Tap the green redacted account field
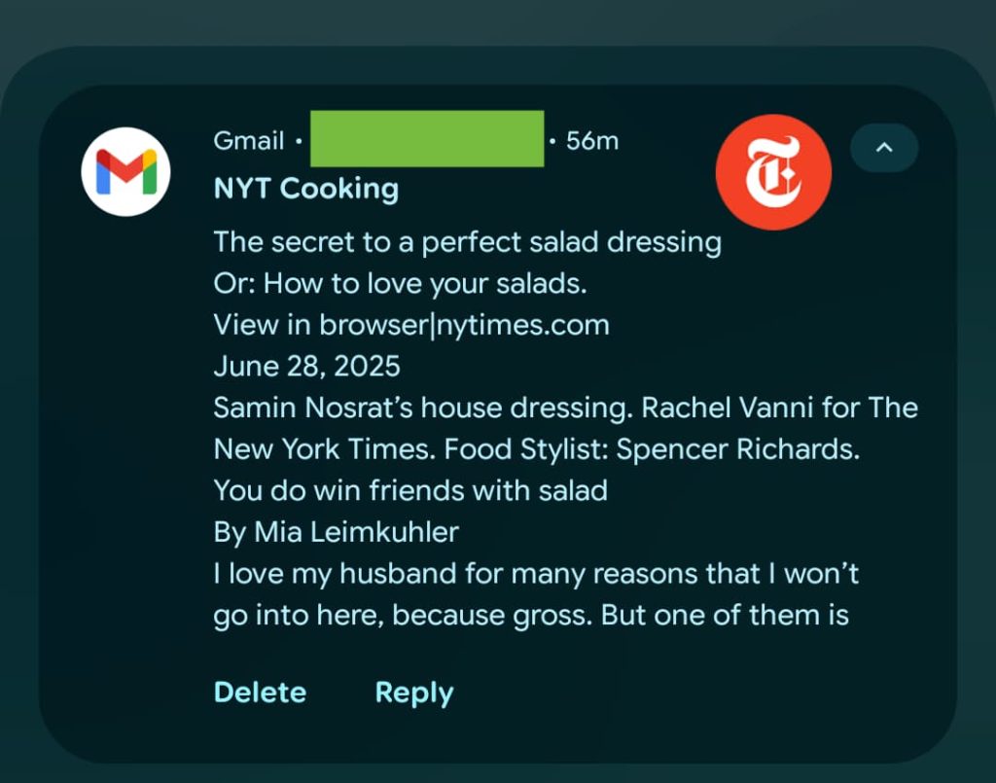The width and height of the screenshot is (996, 783). point(426,139)
